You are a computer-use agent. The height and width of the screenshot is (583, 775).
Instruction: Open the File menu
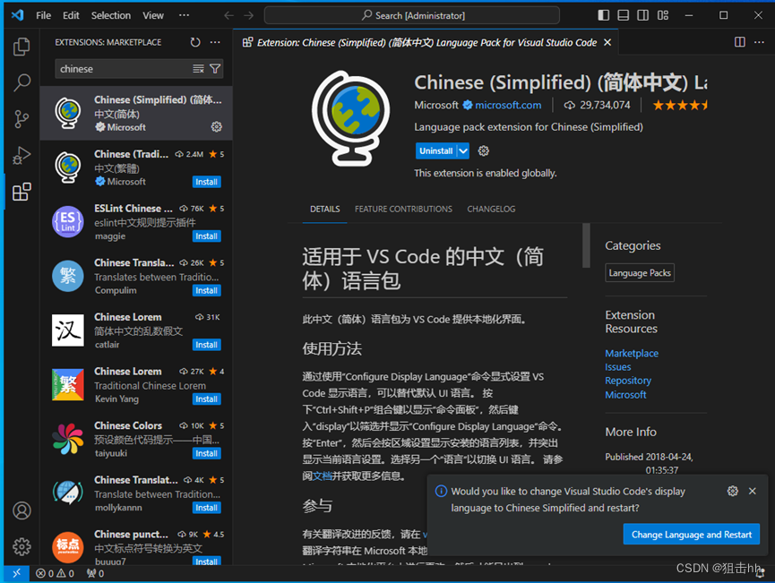44,15
